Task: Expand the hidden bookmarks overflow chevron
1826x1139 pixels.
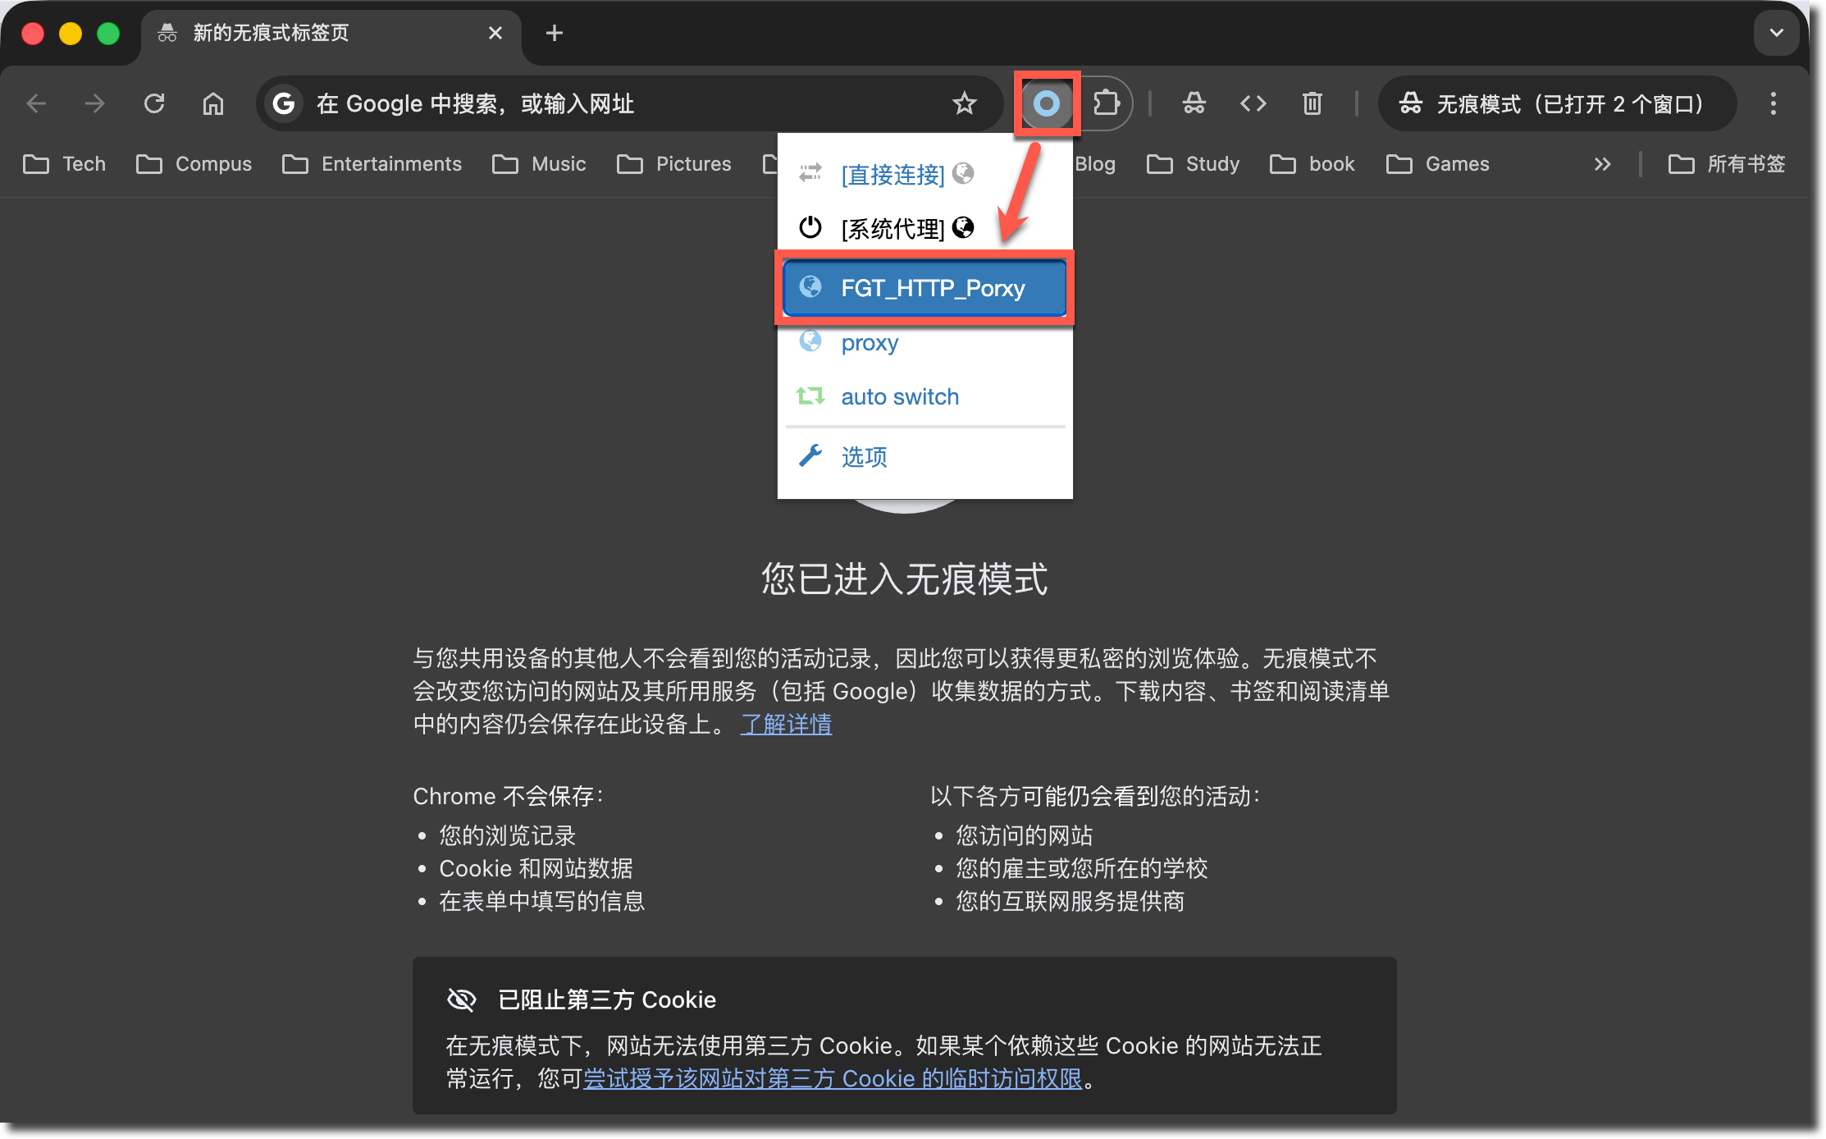Action: pyautogui.click(x=1602, y=164)
